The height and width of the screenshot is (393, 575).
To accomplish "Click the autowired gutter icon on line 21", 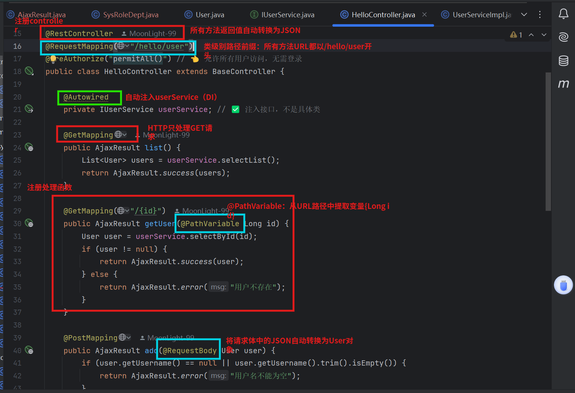I will click(29, 109).
